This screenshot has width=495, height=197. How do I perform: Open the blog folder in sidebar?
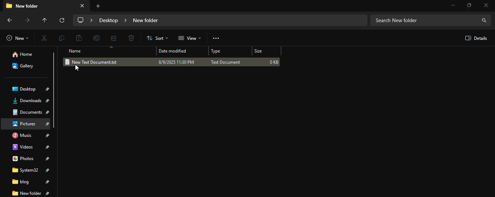coord(25,182)
